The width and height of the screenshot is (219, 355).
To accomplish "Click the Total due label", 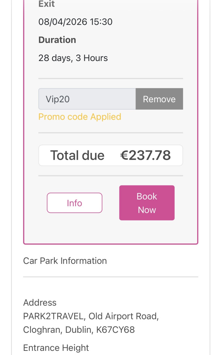I will 77,155.
